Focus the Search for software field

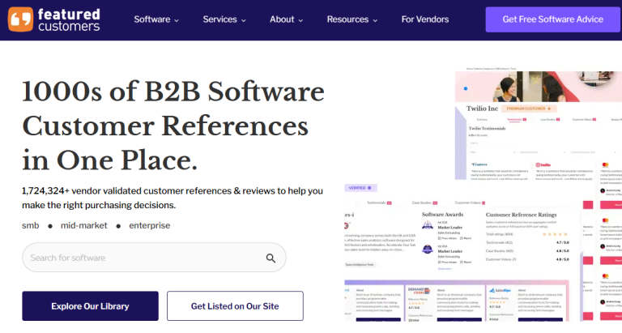[x=154, y=258]
